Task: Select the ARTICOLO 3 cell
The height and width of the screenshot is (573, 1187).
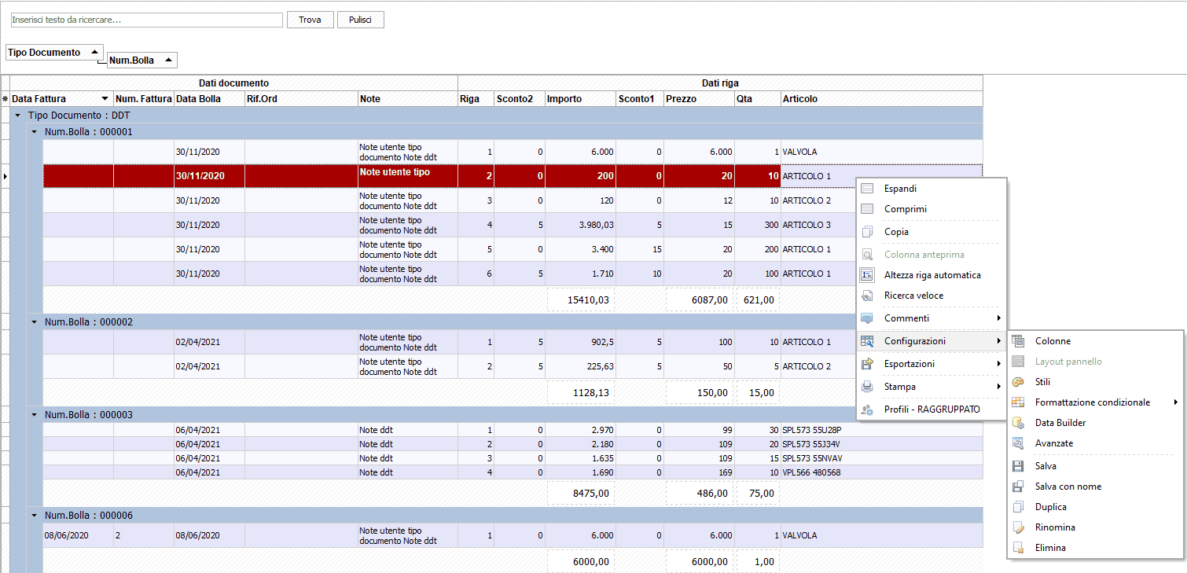Action: point(818,225)
